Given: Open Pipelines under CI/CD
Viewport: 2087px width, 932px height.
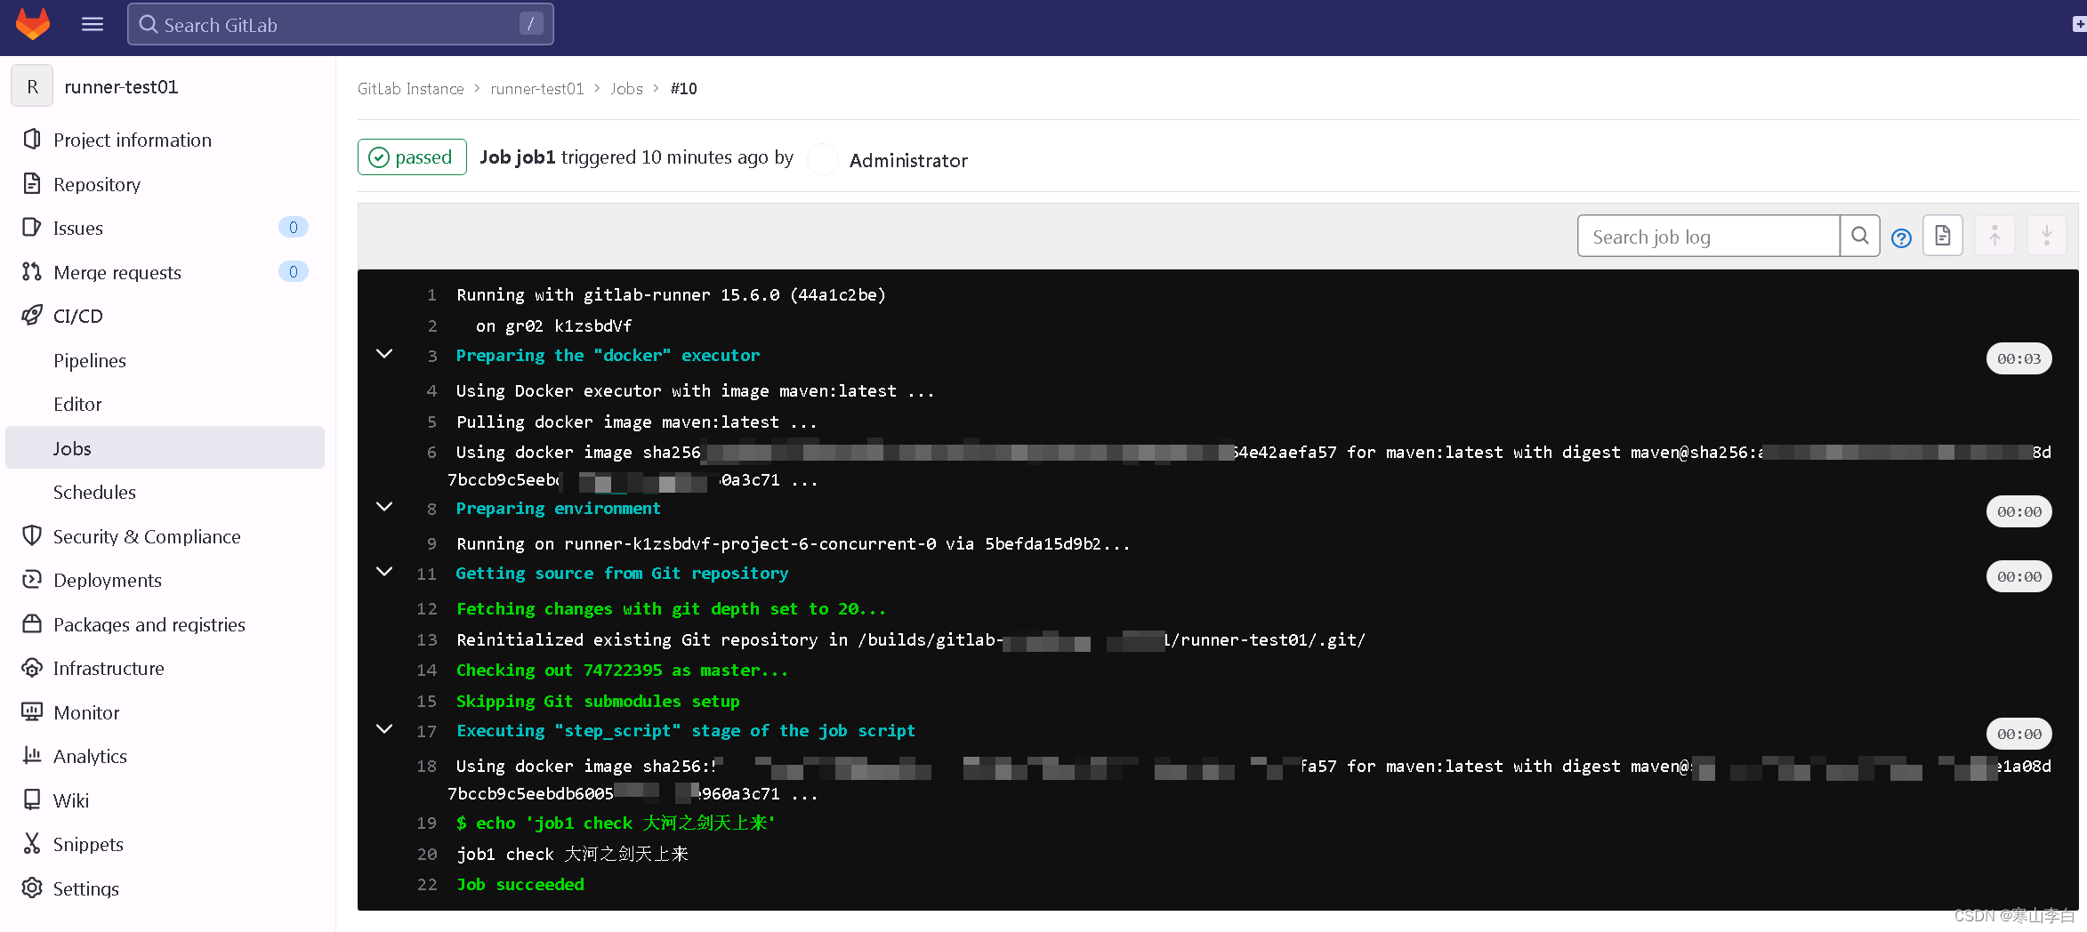Looking at the screenshot, I should (x=90, y=360).
